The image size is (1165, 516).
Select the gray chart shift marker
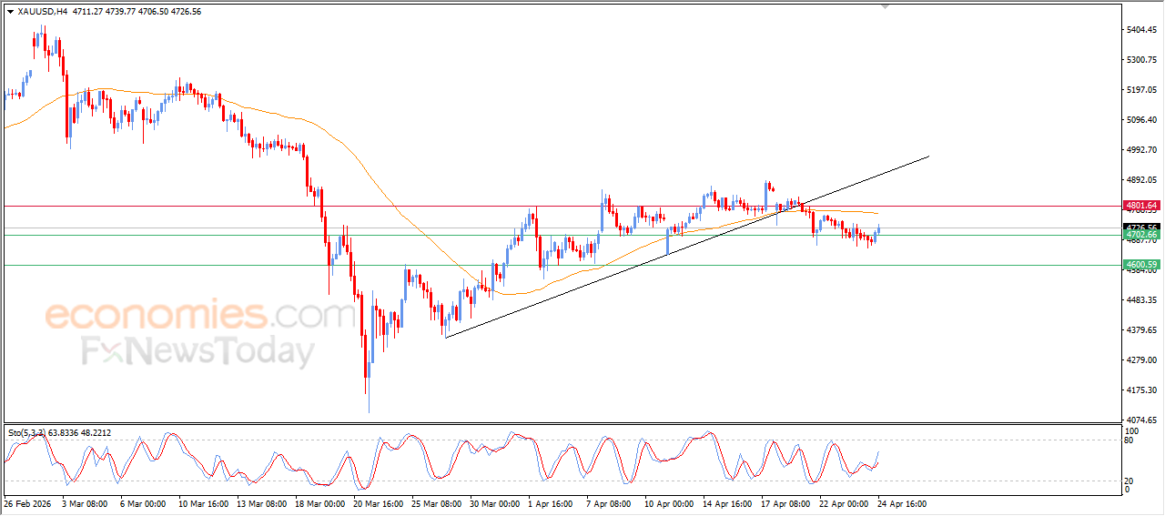click(884, 6)
